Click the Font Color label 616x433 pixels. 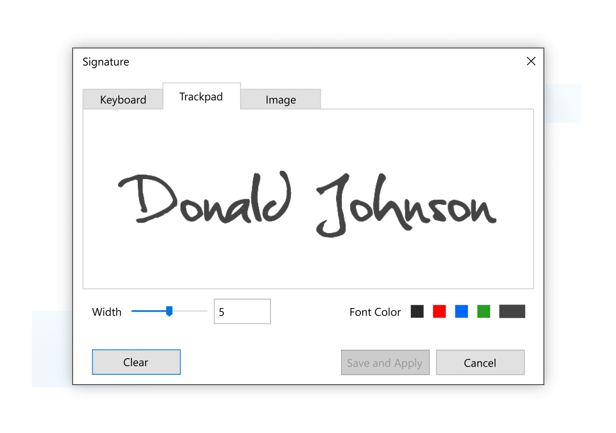pyautogui.click(x=375, y=312)
